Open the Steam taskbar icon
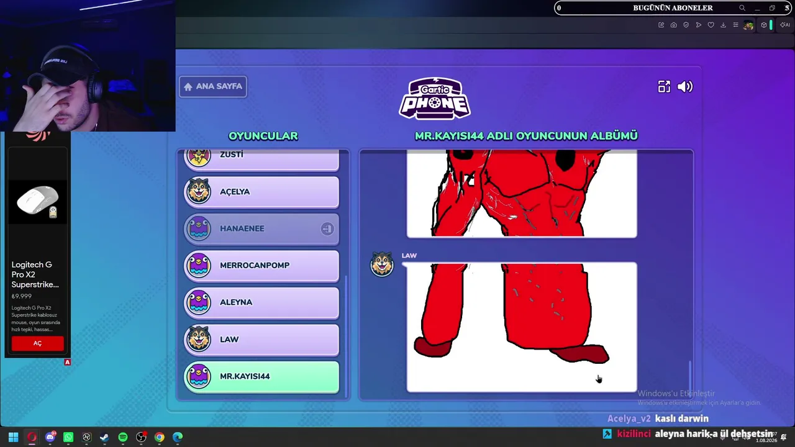This screenshot has width=795, height=447. click(104, 437)
